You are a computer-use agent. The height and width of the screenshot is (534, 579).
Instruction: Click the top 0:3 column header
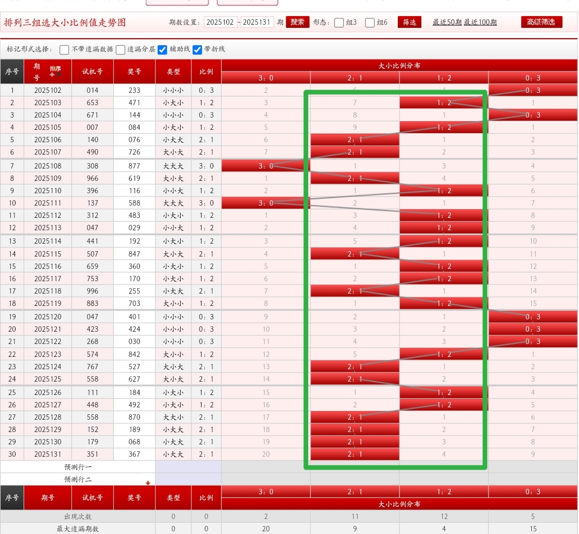click(533, 78)
